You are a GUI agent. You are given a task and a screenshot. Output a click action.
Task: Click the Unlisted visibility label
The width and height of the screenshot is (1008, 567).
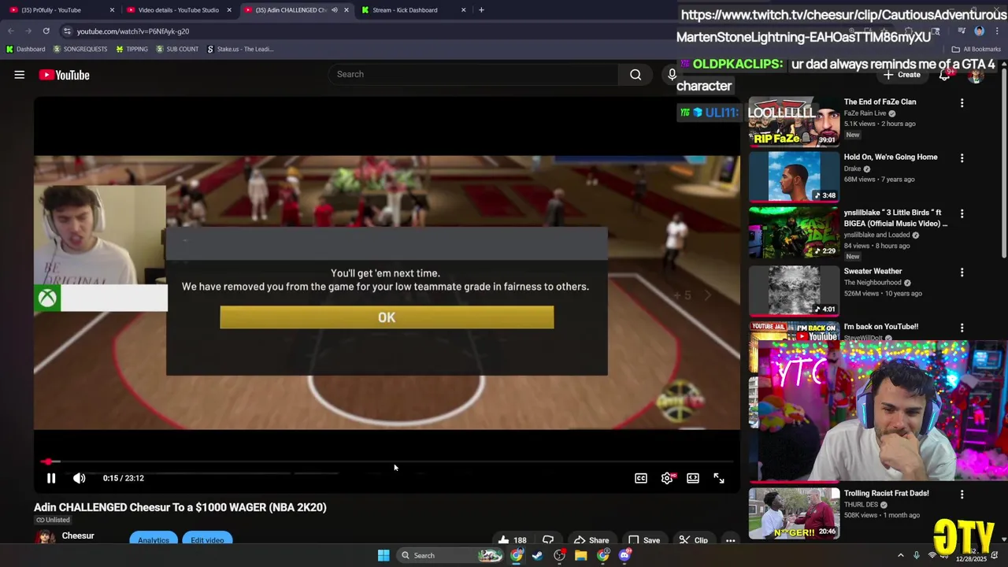tap(53, 520)
